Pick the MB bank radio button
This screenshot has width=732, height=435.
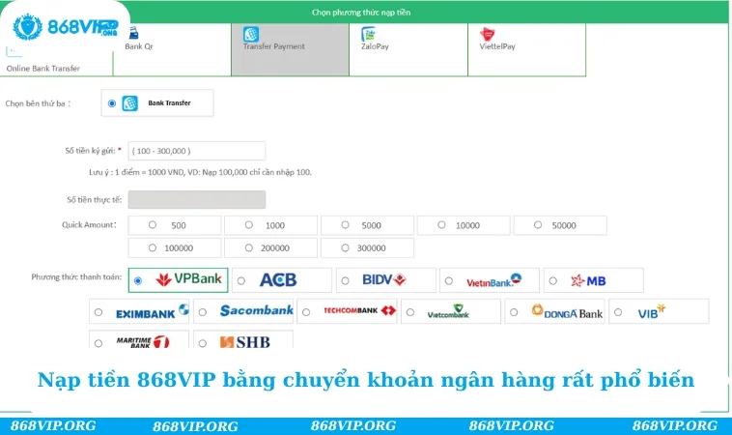pos(552,280)
